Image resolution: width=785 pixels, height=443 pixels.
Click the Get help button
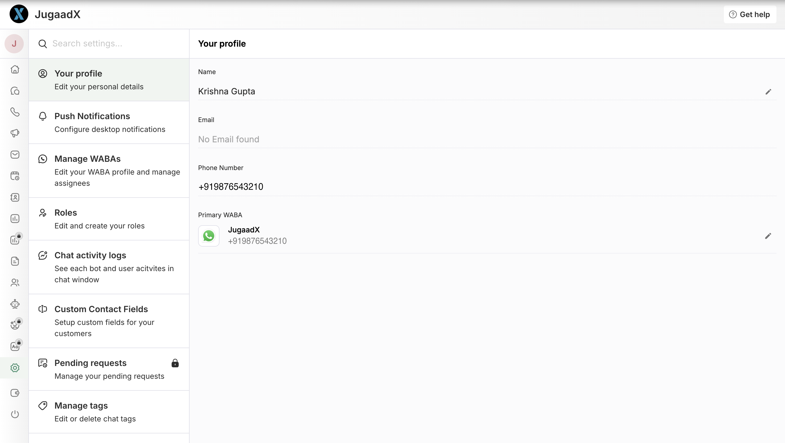click(x=750, y=14)
